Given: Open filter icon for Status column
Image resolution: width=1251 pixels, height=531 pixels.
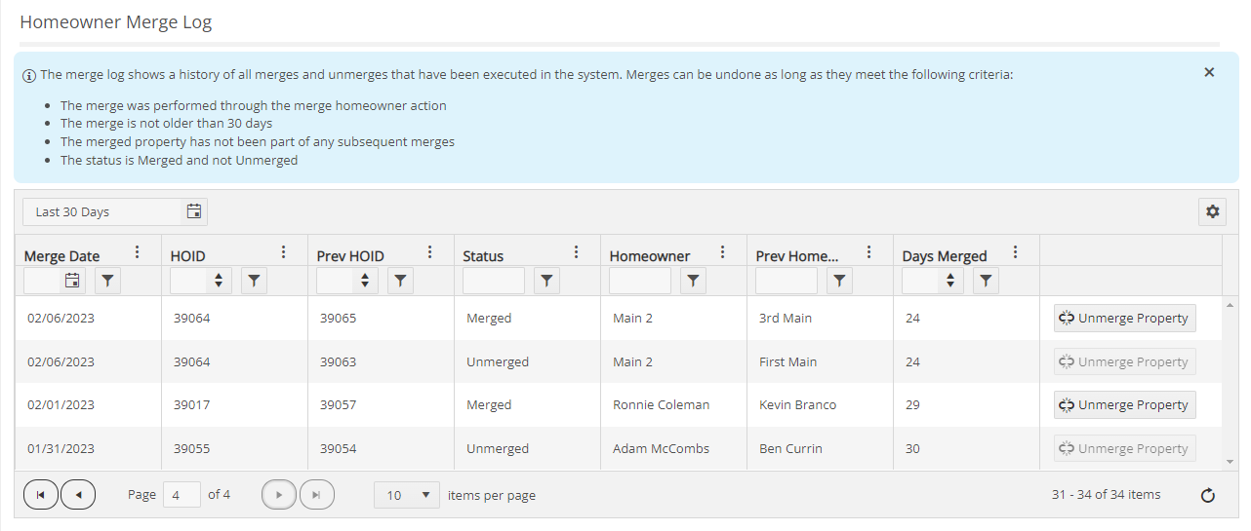Looking at the screenshot, I should [x=546, y=281].
